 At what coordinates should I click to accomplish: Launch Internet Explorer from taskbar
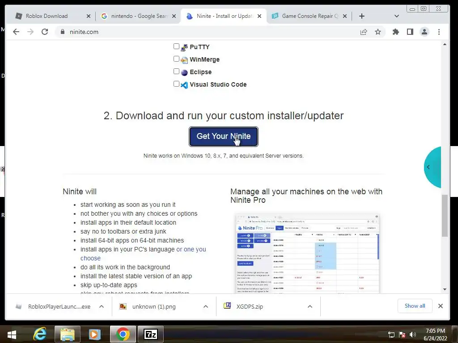(39, 334)
